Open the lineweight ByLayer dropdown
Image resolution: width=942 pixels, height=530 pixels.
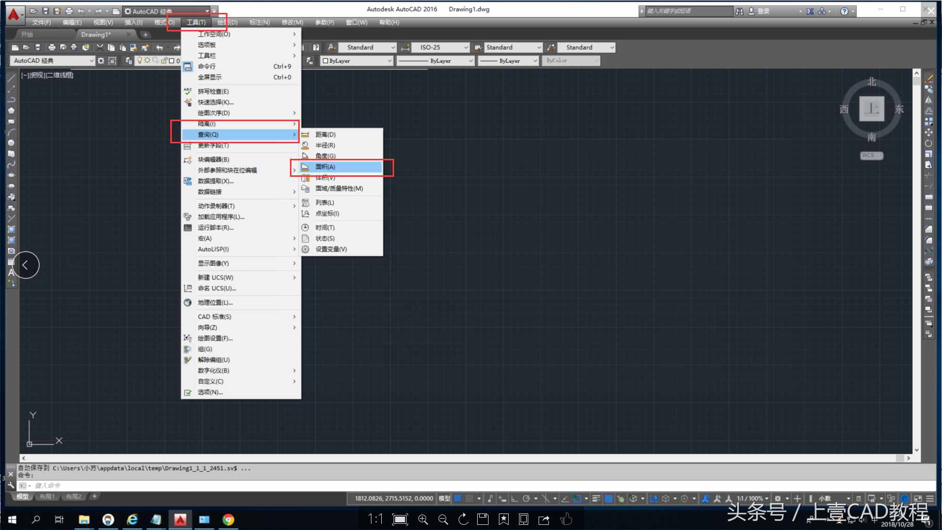point(508,61)
